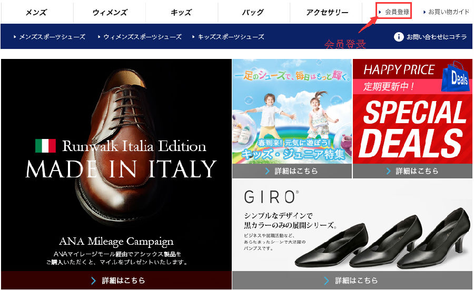
Task: Open the ウィメンズ menu tab
Action: pyautogui.click(x=110, y=13)
